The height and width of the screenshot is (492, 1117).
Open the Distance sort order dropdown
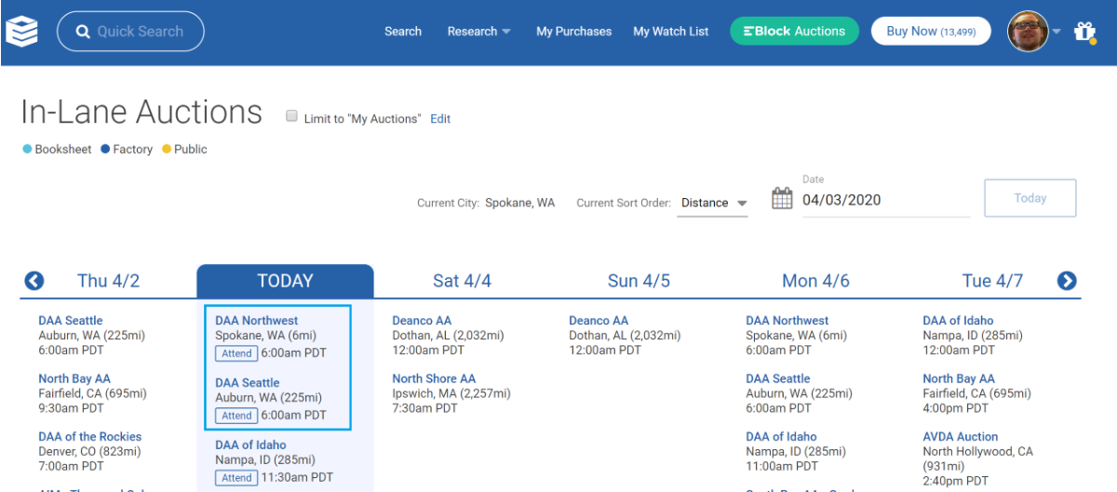point(713,203)
